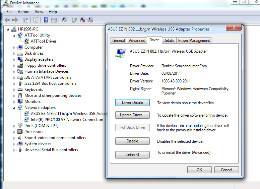Open the Action menu
Viewport: 260px width, 189px height.
(23, 12)
